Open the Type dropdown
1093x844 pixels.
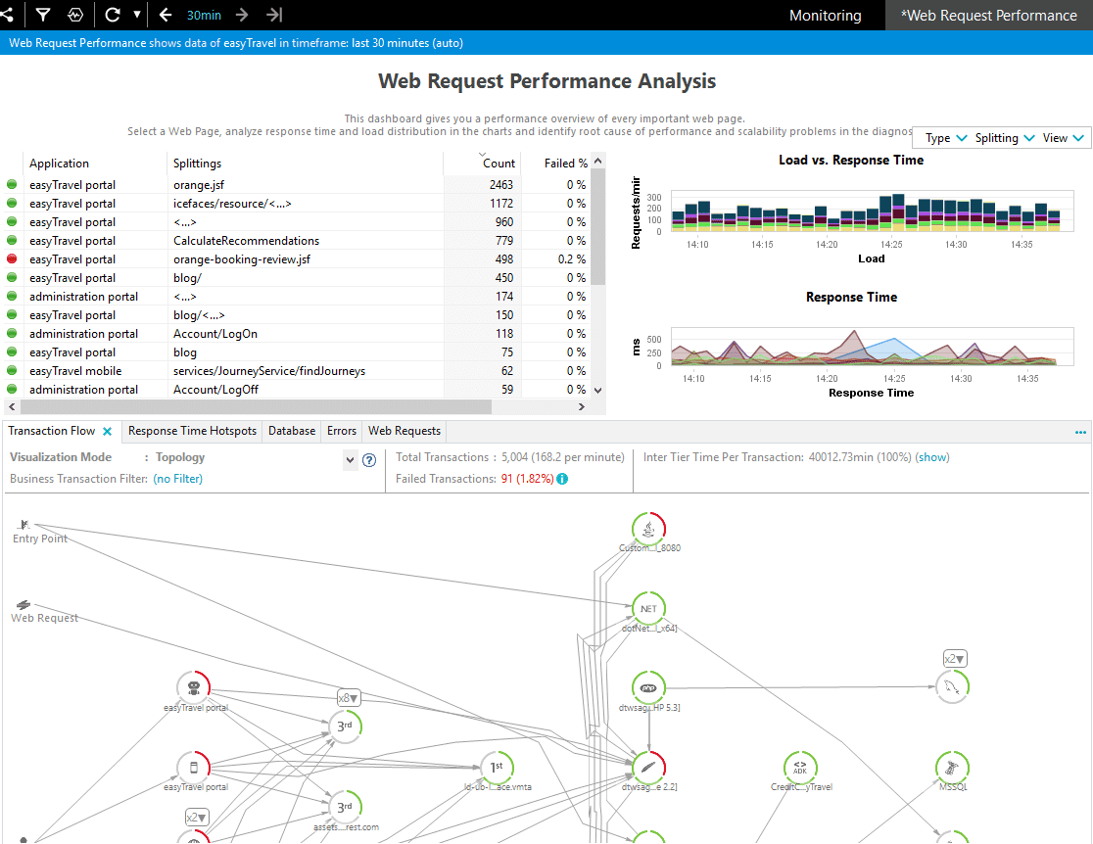[945, 138]
